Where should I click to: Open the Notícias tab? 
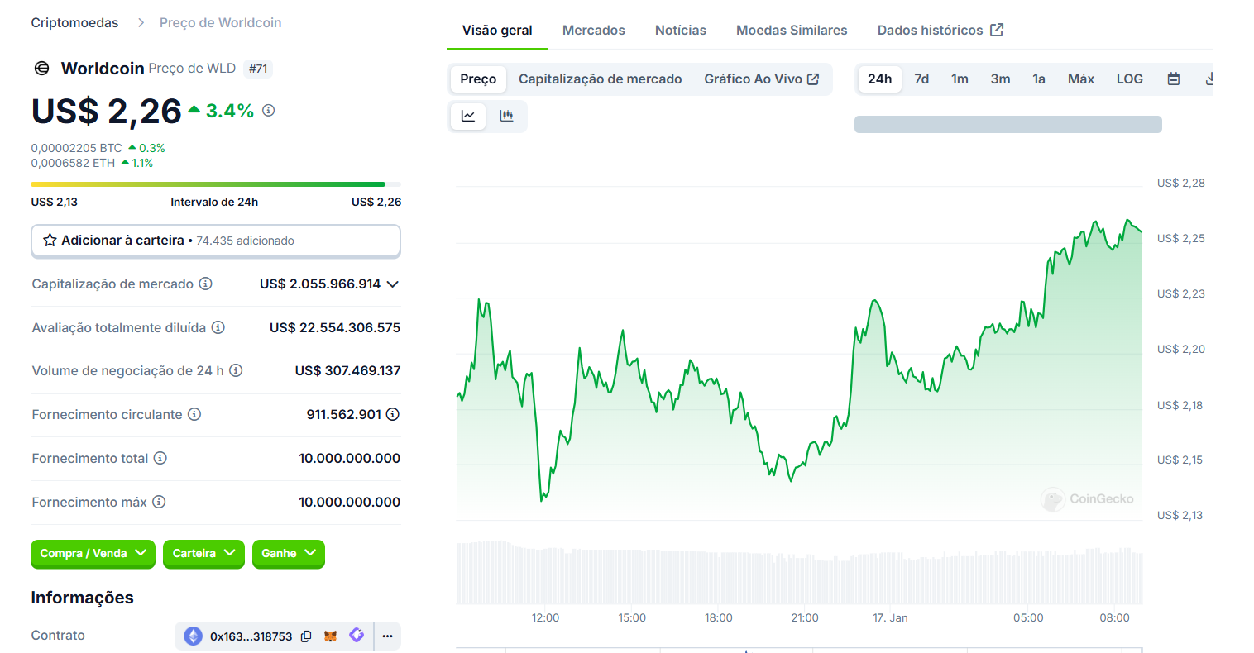681,31
